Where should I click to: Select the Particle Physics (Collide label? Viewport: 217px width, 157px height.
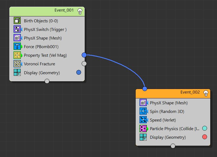(175, 129)
